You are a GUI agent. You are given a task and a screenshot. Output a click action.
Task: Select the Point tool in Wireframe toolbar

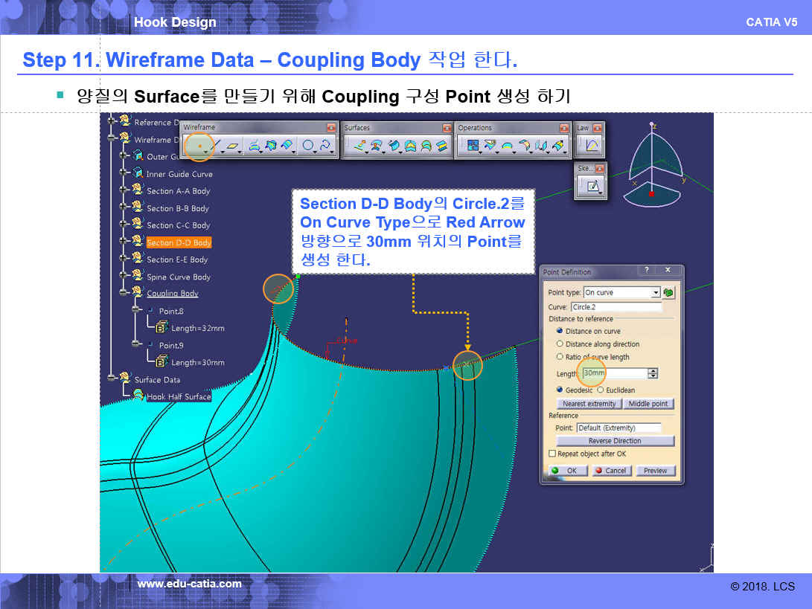[198, 146]
